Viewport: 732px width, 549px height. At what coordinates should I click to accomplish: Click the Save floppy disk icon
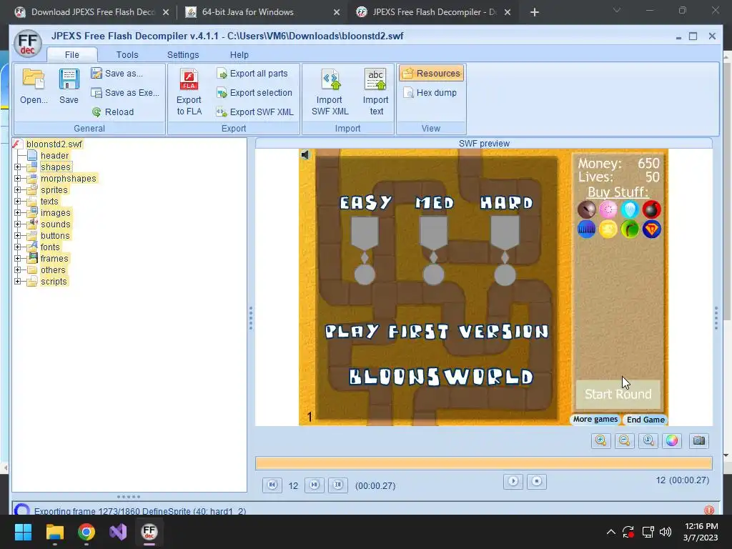69,86
